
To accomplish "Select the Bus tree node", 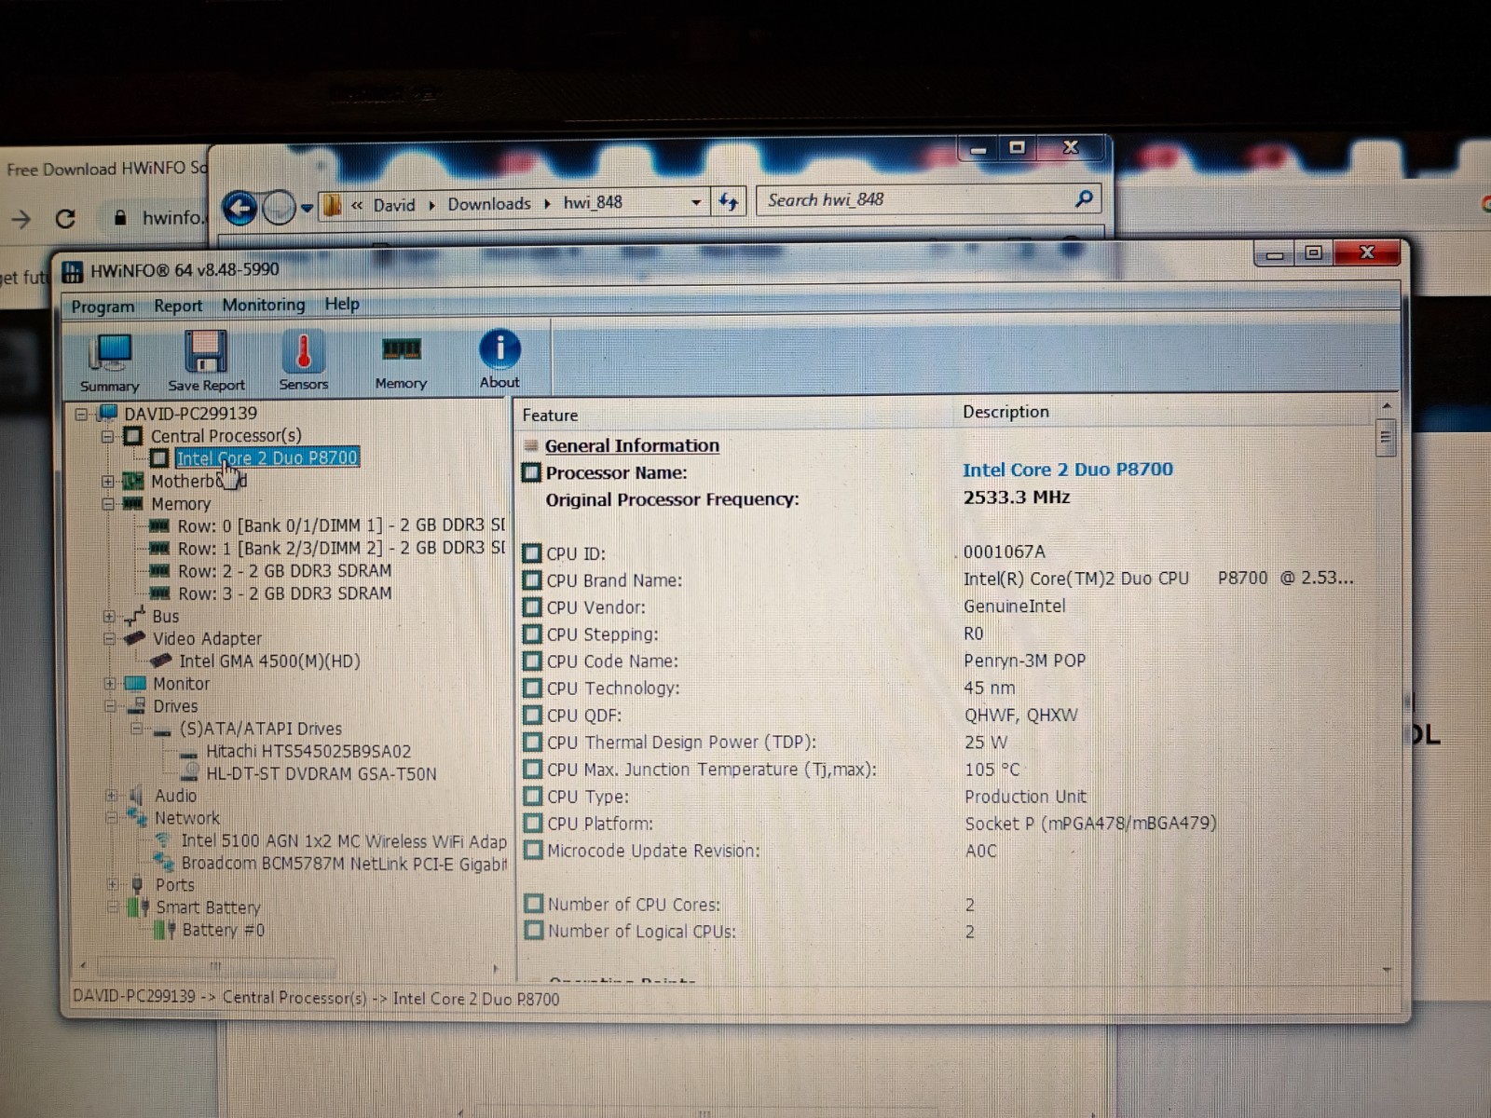I will coord(165,616).
